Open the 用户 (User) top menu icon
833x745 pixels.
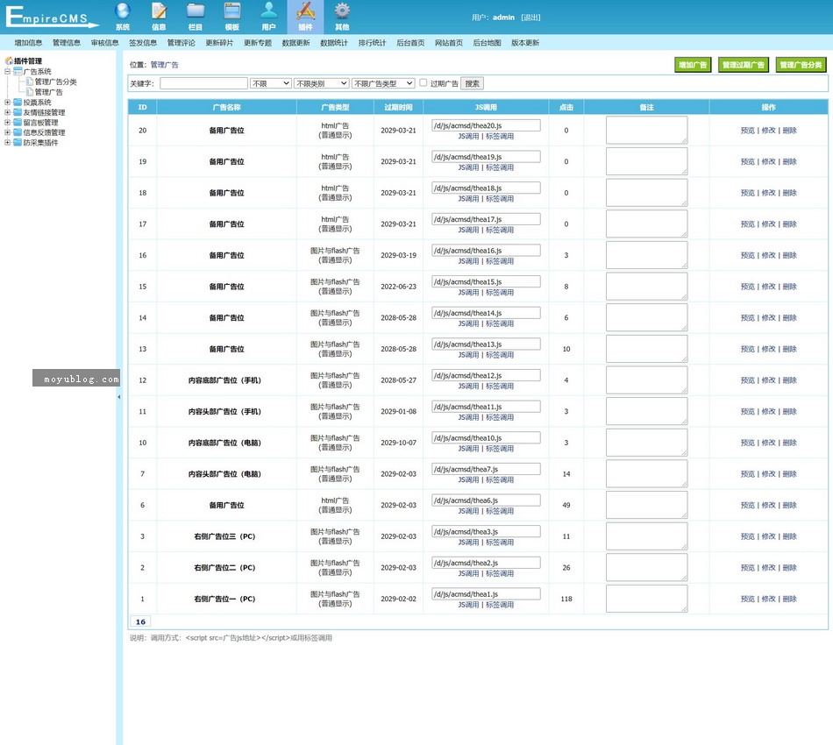point(269,17)
